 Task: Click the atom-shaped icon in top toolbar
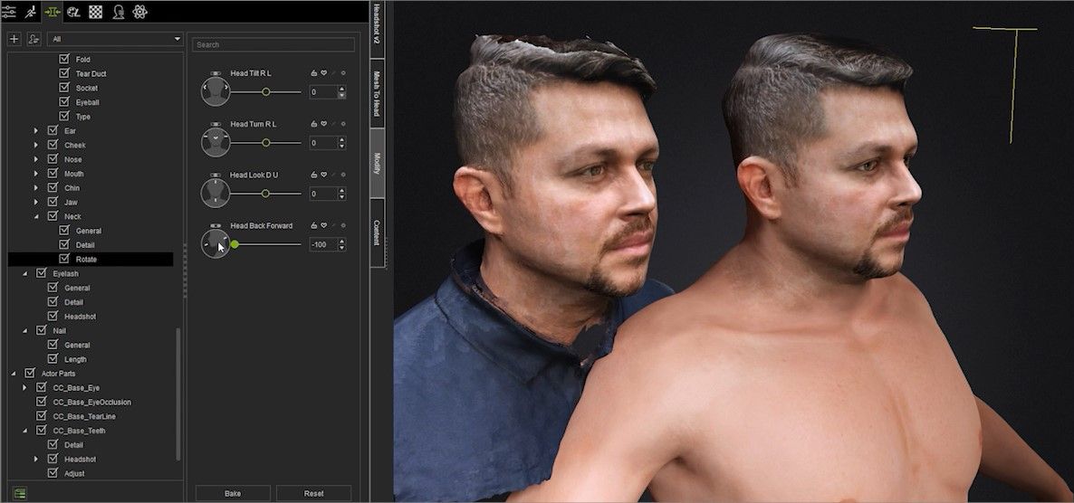pyautogui.click(x=140, y=12)
